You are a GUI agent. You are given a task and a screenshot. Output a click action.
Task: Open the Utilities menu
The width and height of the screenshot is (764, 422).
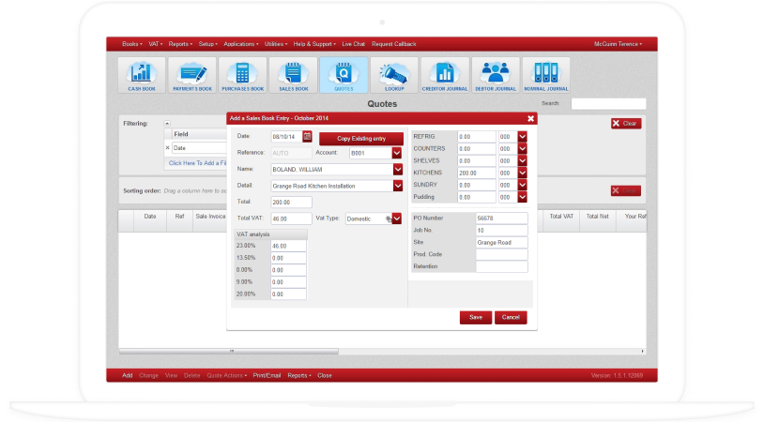pos(276,44)
